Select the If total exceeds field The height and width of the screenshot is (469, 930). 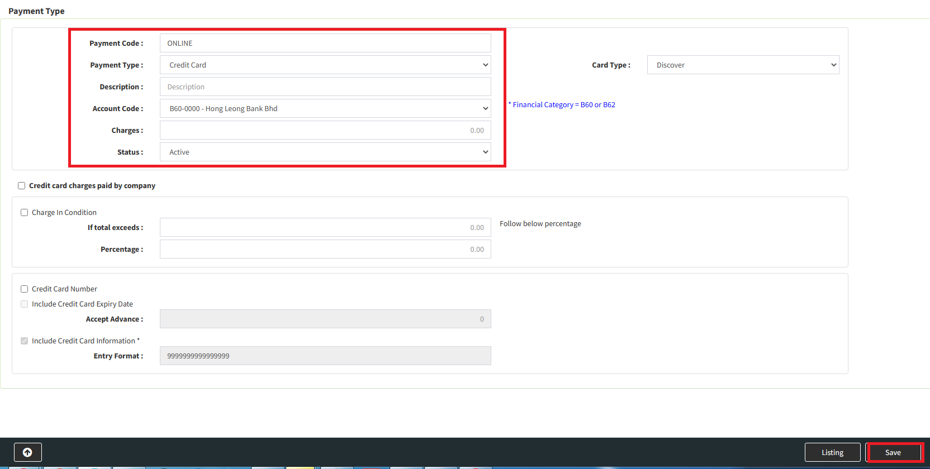pos(325,228)
